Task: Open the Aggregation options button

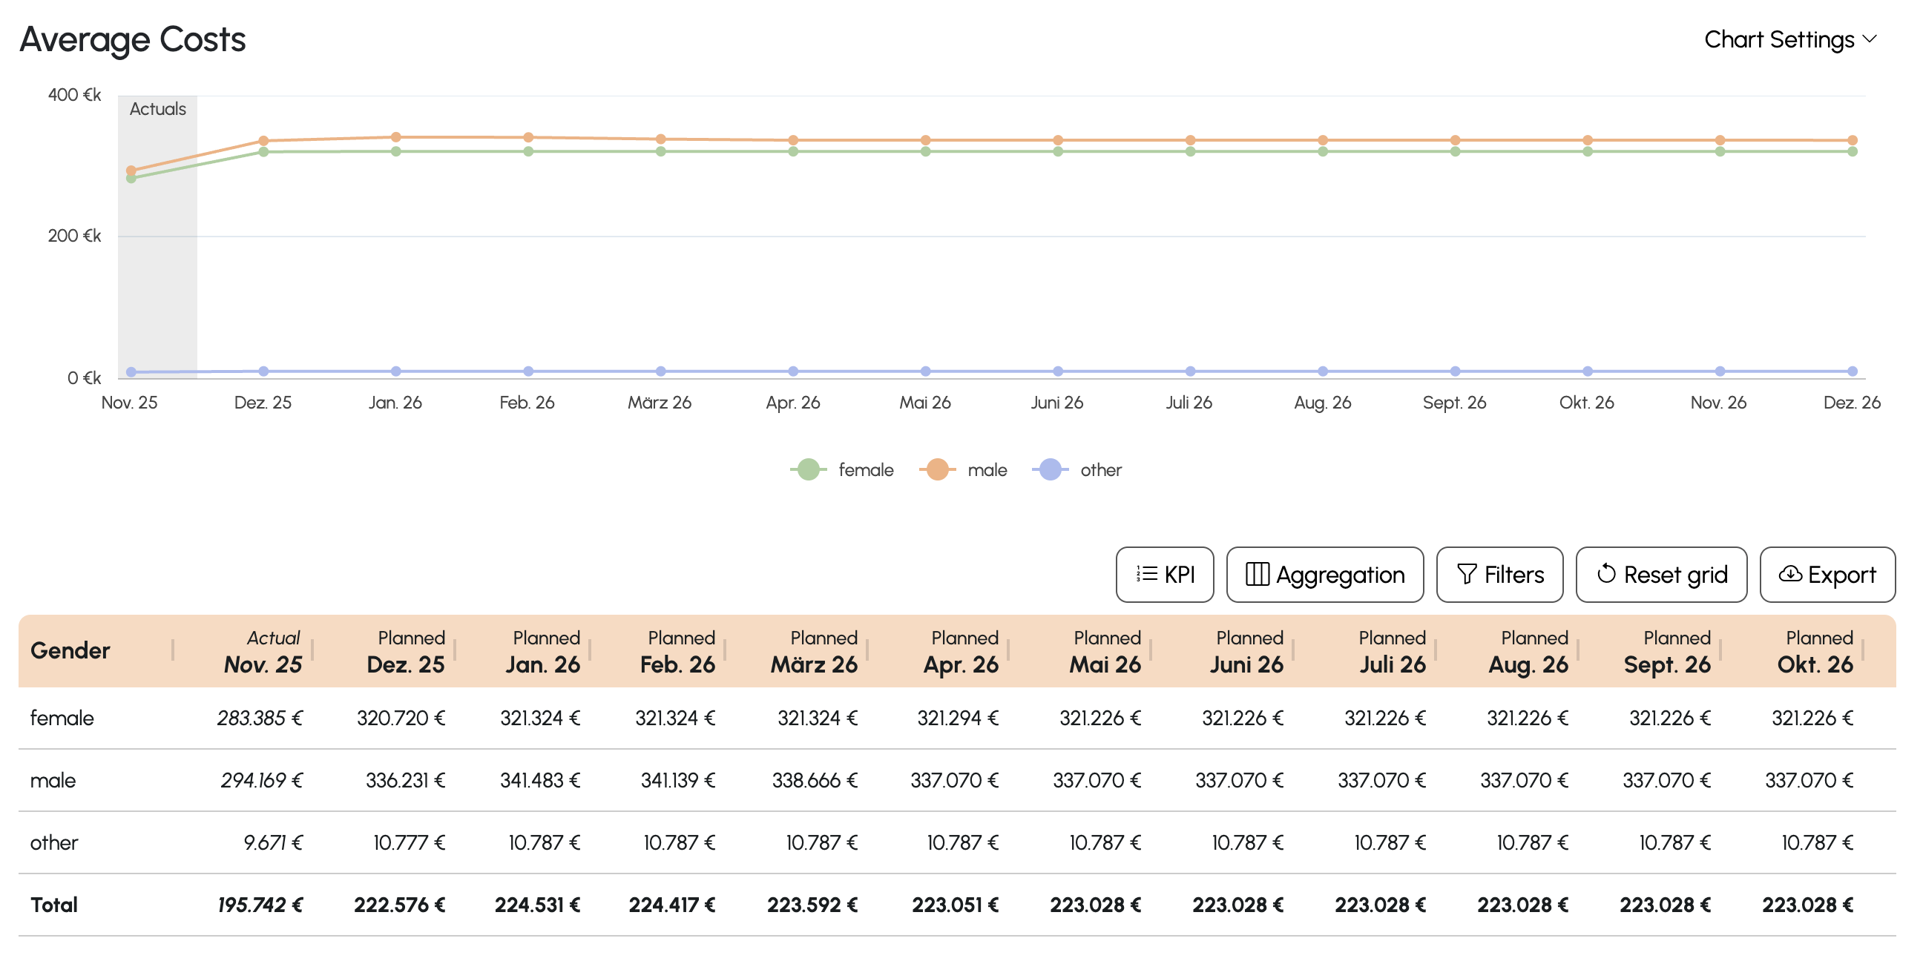Action: 1324,575
